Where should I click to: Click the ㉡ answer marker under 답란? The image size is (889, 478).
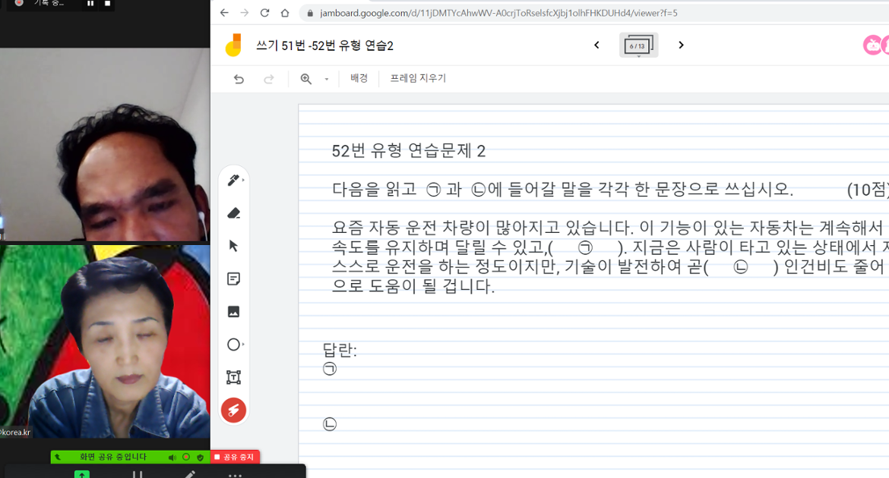[x=330, y=424]
